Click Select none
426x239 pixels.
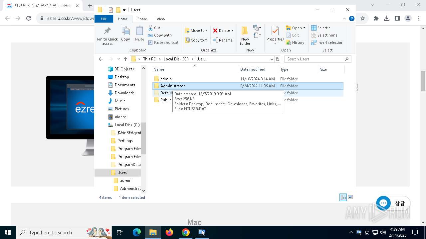click(324, 35)
